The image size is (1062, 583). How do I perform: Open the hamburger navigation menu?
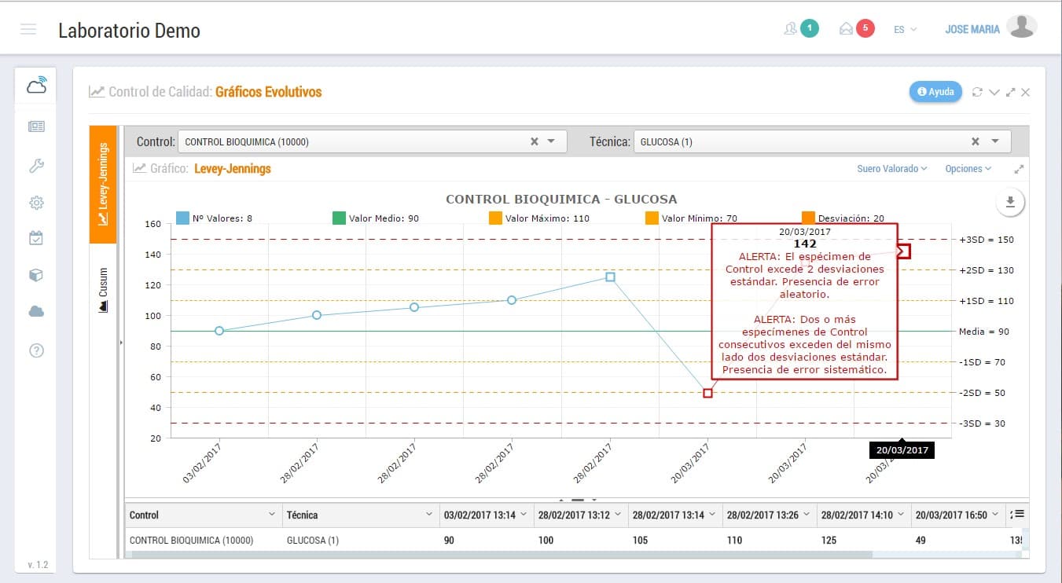(x=28, y=30)
